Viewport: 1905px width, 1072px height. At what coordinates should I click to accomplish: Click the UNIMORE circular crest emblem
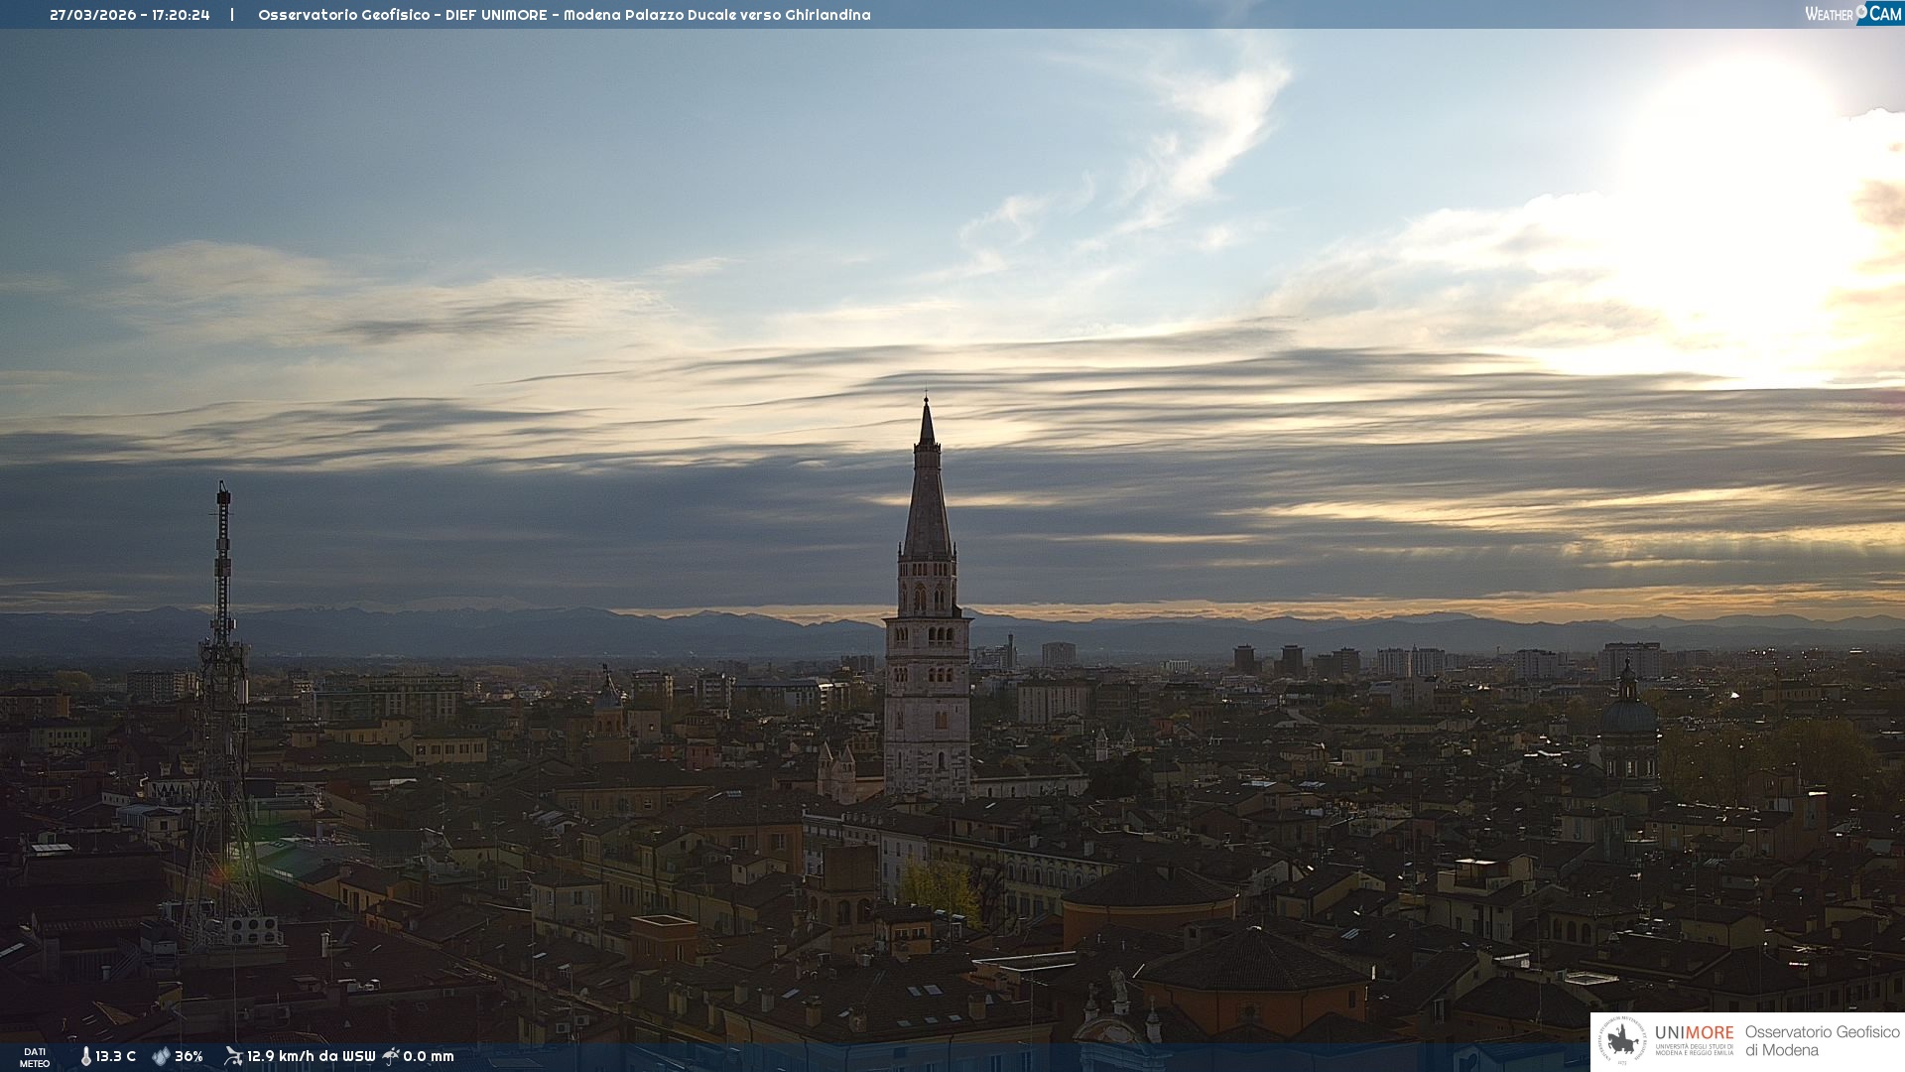coord(1622,1041)
